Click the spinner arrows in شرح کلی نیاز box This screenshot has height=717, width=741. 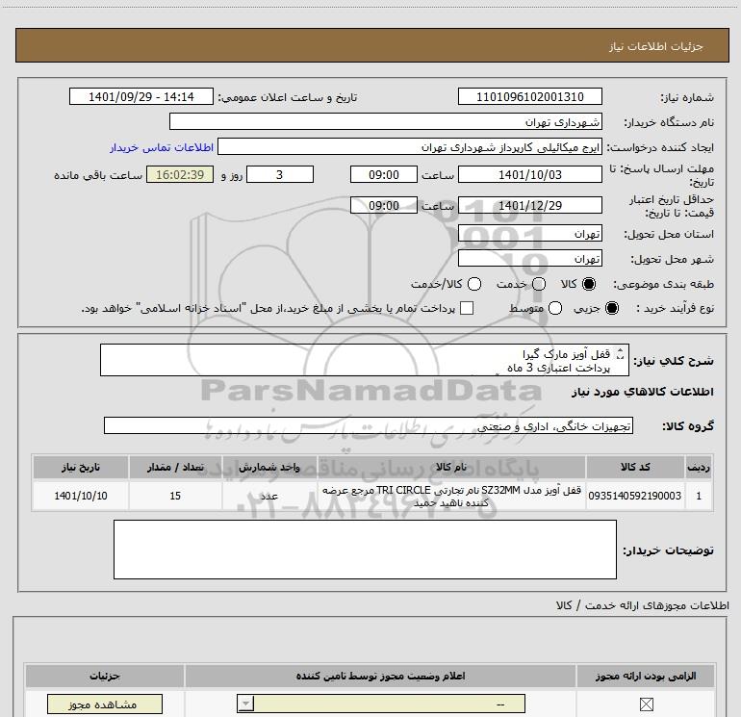tap(621, 353)
